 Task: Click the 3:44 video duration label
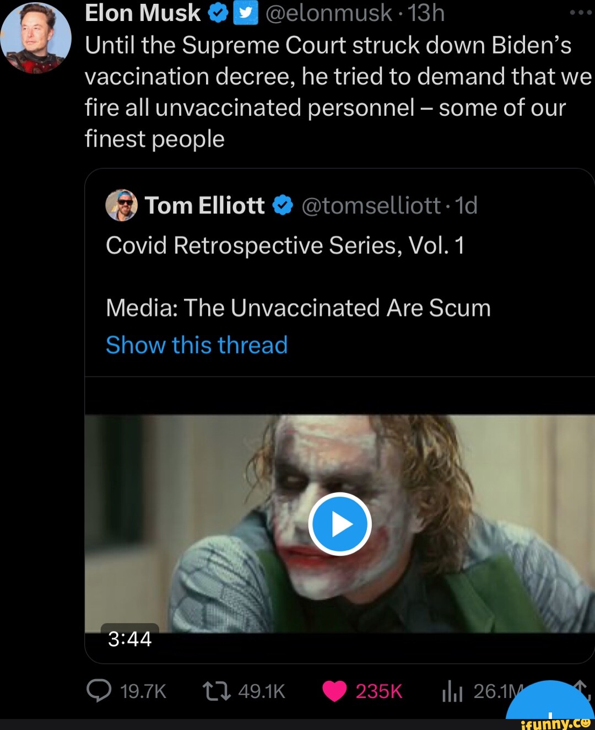(x=129, y=638)
